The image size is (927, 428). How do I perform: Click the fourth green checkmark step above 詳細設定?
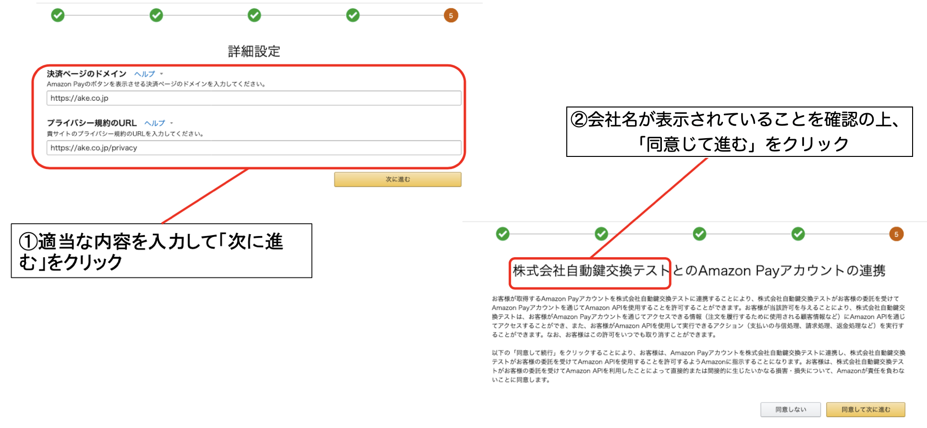(353, 15)
